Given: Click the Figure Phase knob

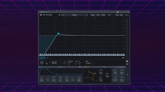Looking at the screenshot, I should coord(122,78).
